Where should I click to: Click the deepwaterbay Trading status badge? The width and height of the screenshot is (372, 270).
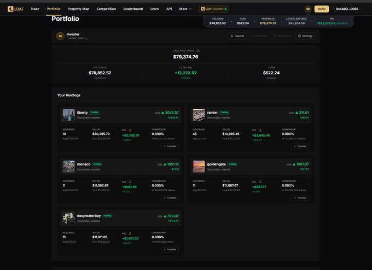[107, 216]
